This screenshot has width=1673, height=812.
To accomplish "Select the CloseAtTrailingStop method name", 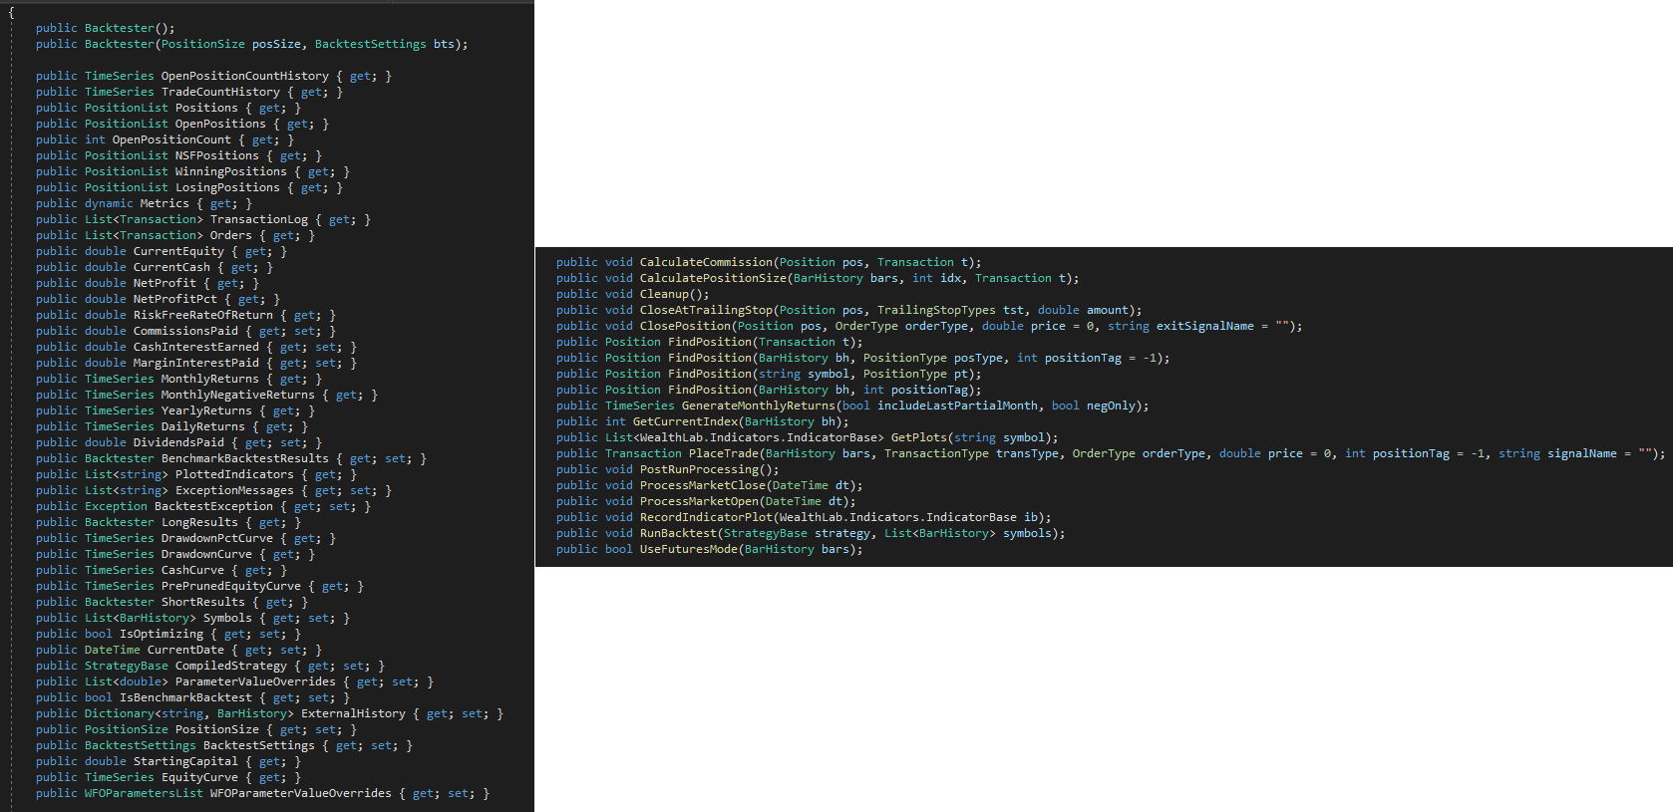I will tap(706, 310).
